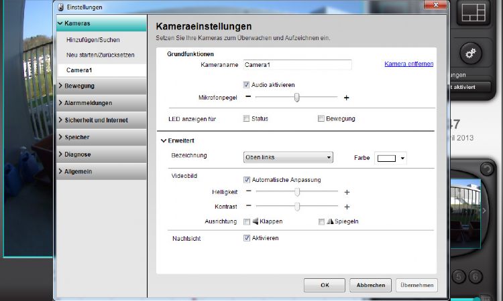Image resolution: width=503 pixels, height=301 pixels.
Task: Open the Bezeichnung 'Oben links' dropdown
Action: point(288,158)
